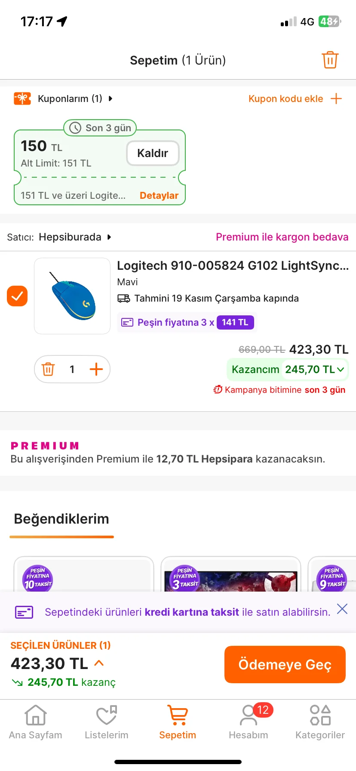The height and width of the screenshot is (771, 356).
Task: Switch to the Listelerim tab
Action: click(107, 722)
